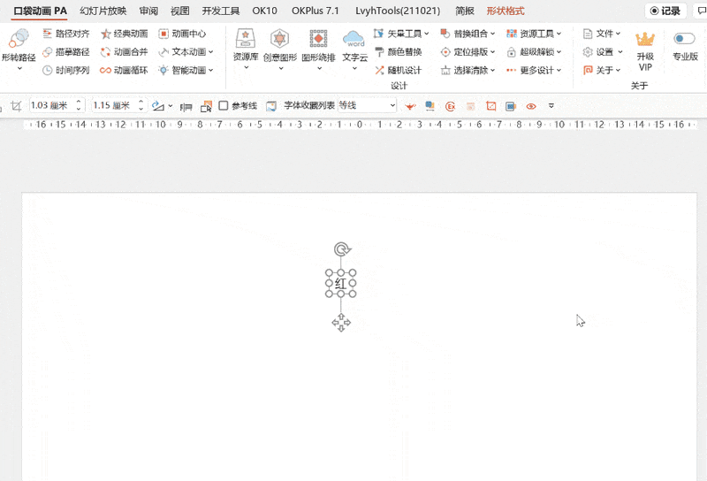Image resolution: width=707 pixels, height=481 pixels.
Task: Click 路径对齐 in the ribbon
Action: coord(65,34)
